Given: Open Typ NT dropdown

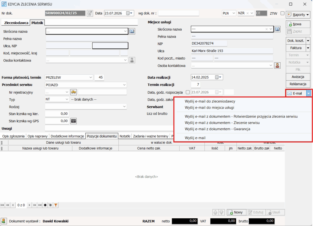Looking at the screenshot, I should [x=67, y=99].
